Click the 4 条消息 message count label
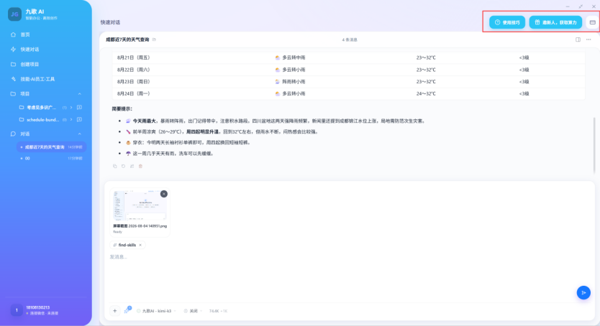Viewport: 600px width, 326px height. click(350, 39)
